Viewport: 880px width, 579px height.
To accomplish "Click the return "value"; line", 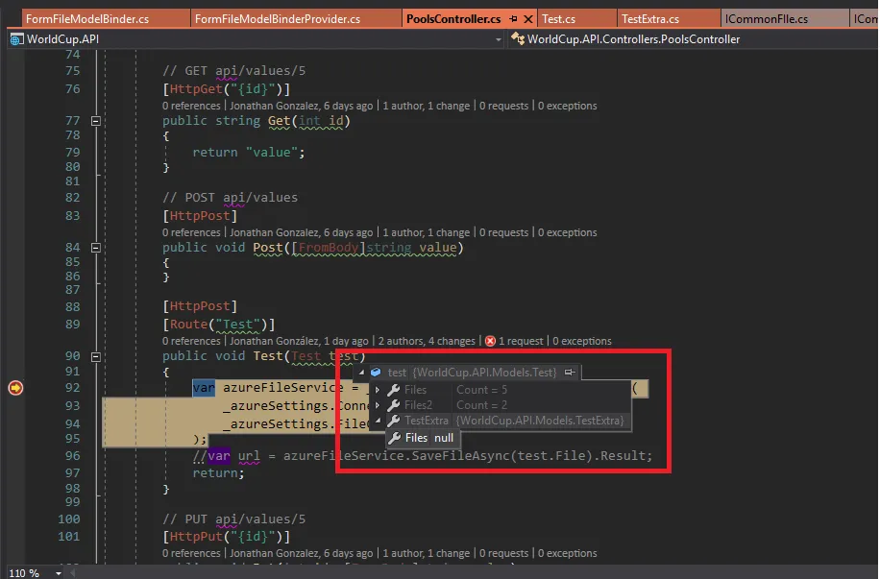I will [249, 152].
